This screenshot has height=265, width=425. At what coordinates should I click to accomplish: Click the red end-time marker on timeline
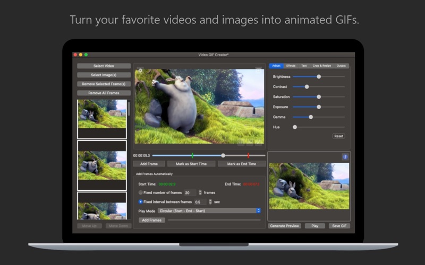[248, 155]
